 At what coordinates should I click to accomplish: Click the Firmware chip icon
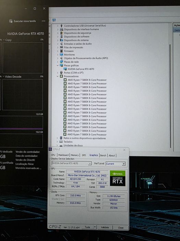pyautogui.click(x=61, y=51)
